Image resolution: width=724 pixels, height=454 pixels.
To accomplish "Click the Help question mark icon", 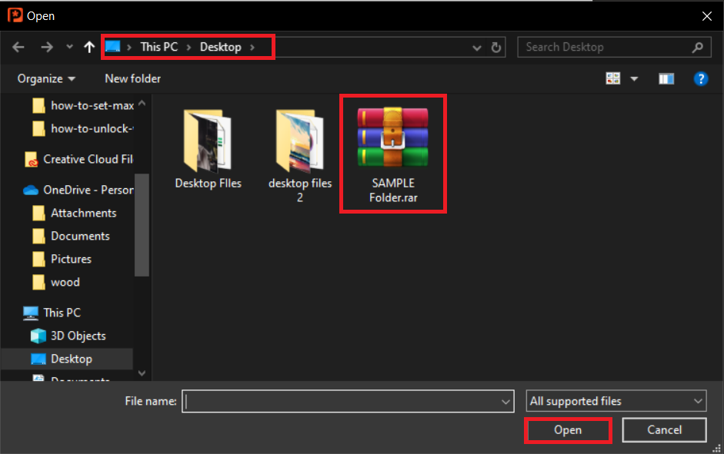I will click(701, 78).
